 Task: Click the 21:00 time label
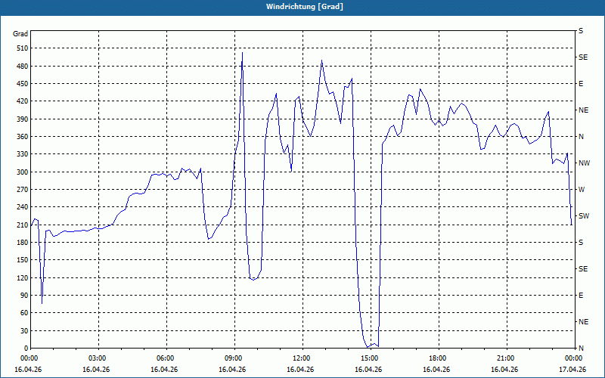coord(504,358)
